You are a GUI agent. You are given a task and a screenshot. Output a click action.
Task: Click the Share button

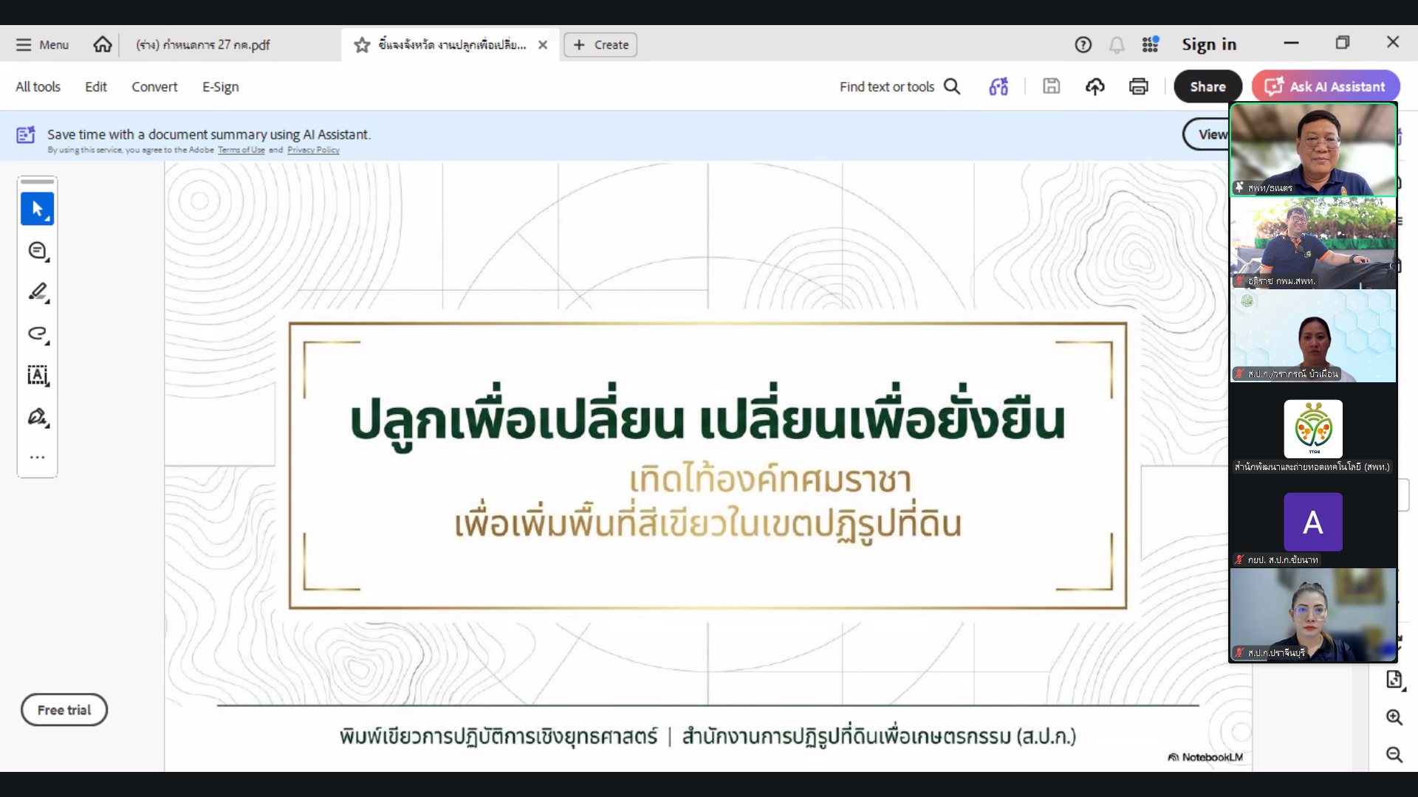click(1208, 86)
